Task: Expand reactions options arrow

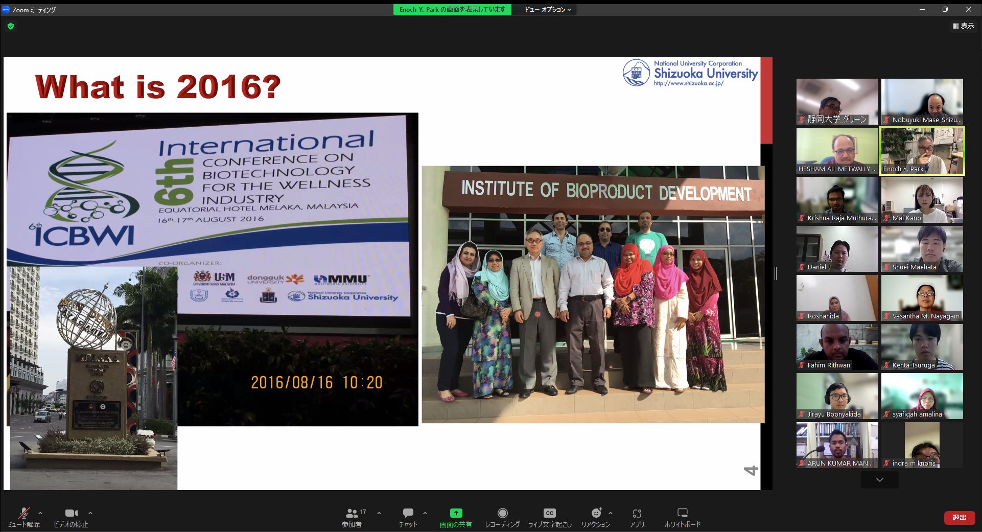Action: pyautogui.click(x=611, y=513)
